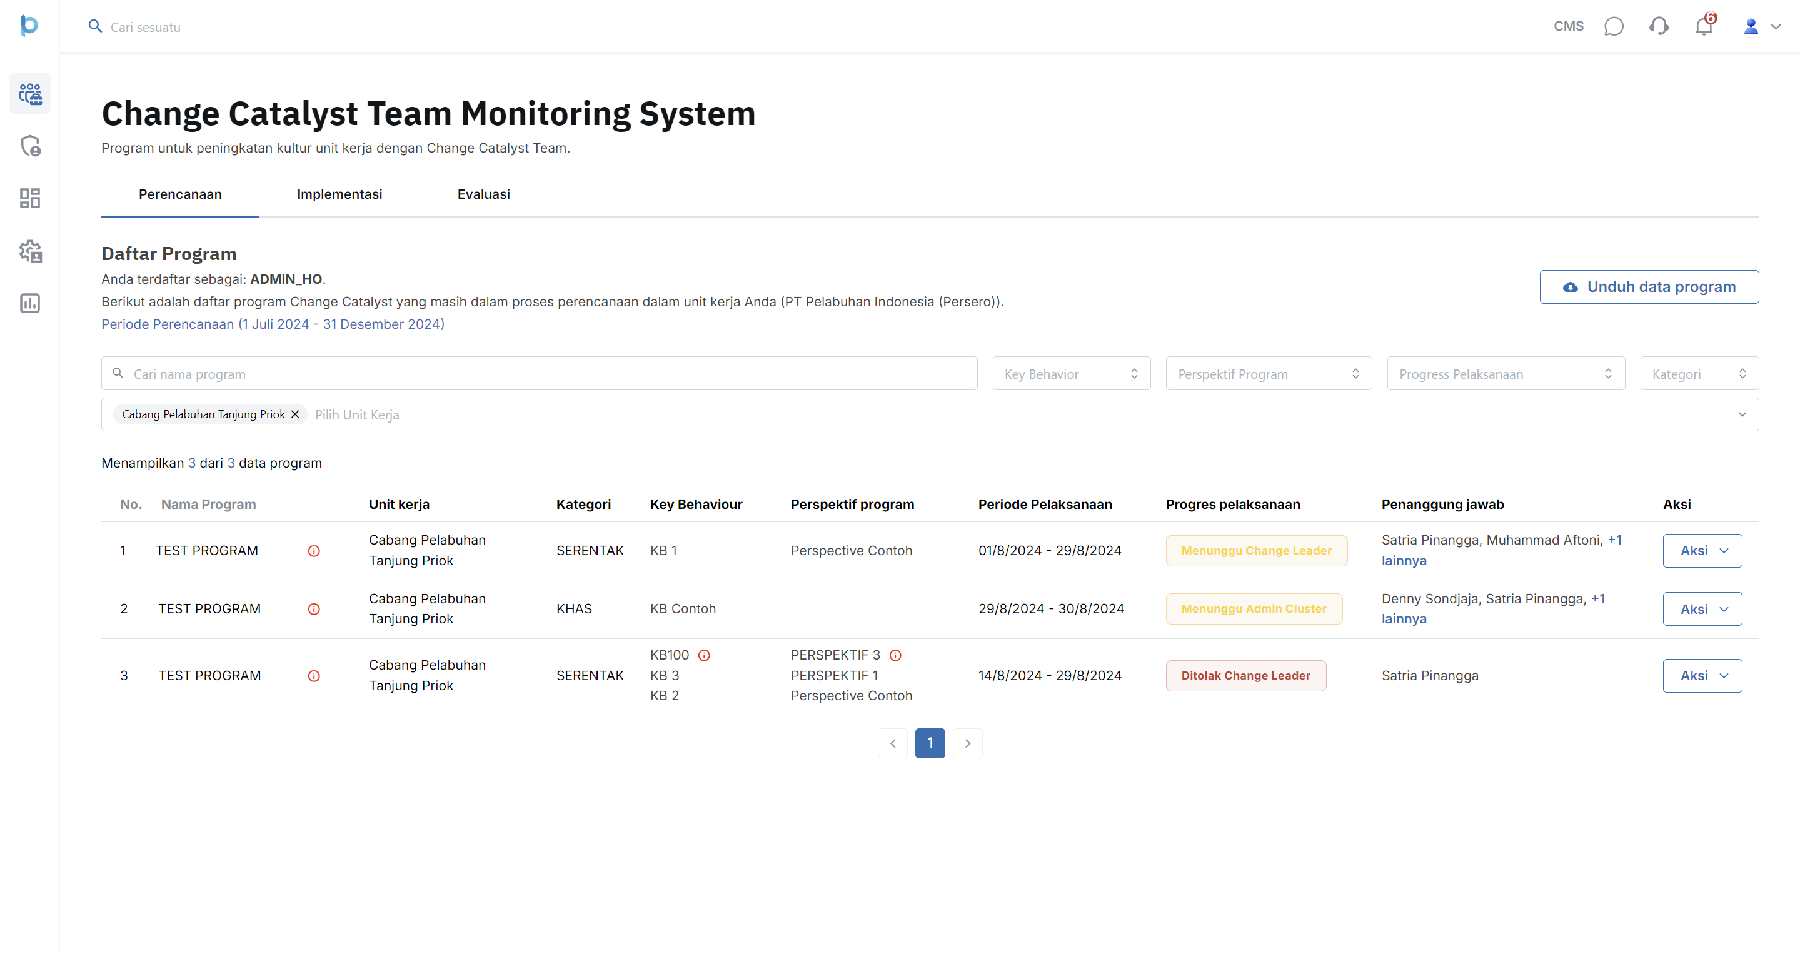Switch to the Implementasi tab
The image size is (1800, 954).
tap(339, 194)
